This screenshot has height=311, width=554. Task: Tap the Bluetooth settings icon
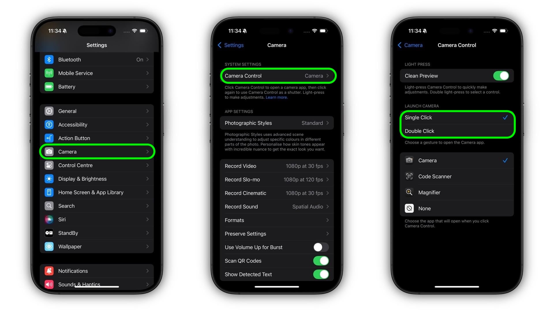point(50,59)
